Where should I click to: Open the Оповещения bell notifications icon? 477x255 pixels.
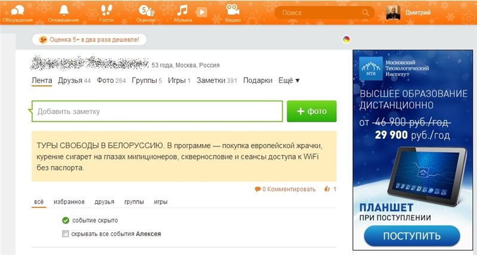63,14
